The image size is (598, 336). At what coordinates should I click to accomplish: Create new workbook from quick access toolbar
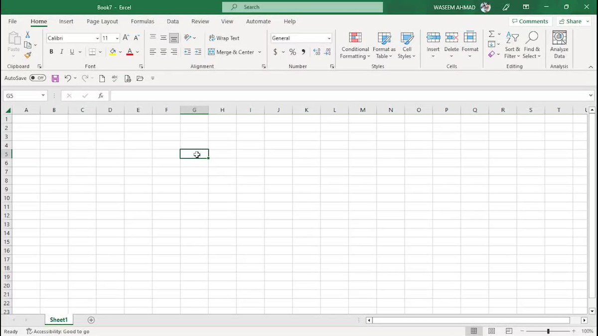(x=102, y=78)
